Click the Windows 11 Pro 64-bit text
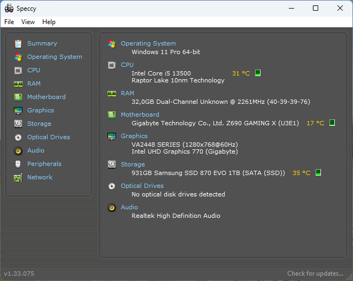353x281 pixels. (166, 52)
